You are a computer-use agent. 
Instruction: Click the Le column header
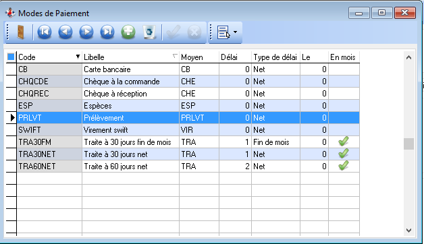click(314, 57)
